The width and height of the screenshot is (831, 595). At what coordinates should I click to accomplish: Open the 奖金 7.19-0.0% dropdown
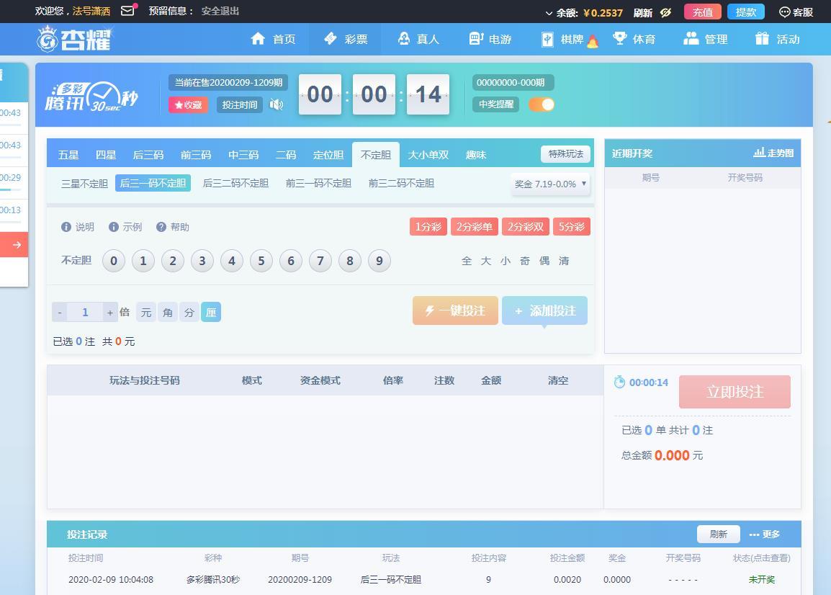tap(550, 184)
